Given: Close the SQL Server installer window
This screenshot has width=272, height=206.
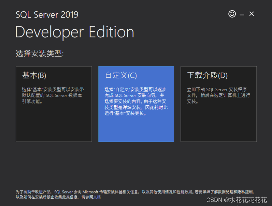Looking at the screenshot, I should click(251, 14).
